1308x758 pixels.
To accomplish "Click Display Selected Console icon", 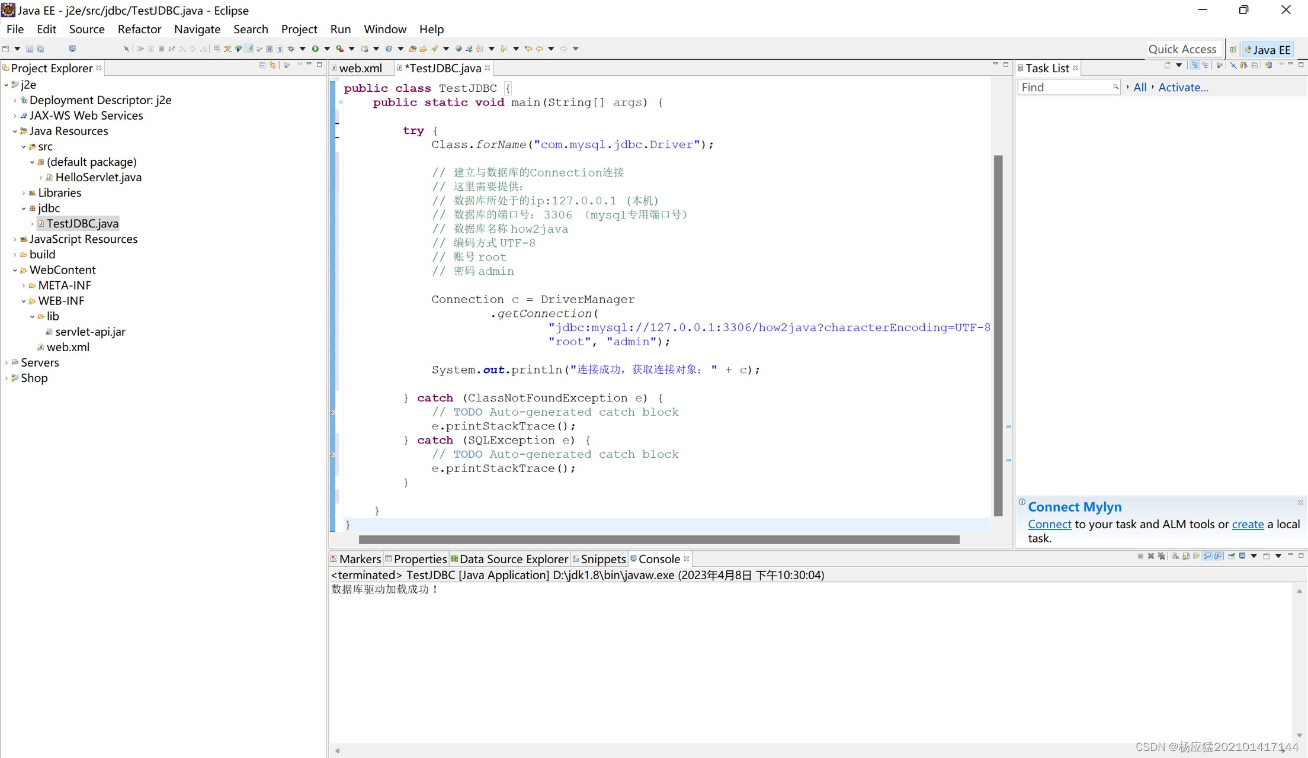I will [1242, 556].
